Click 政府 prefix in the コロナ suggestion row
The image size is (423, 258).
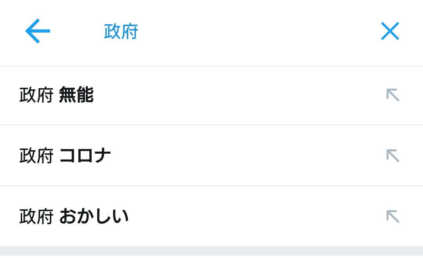[36, 156]
